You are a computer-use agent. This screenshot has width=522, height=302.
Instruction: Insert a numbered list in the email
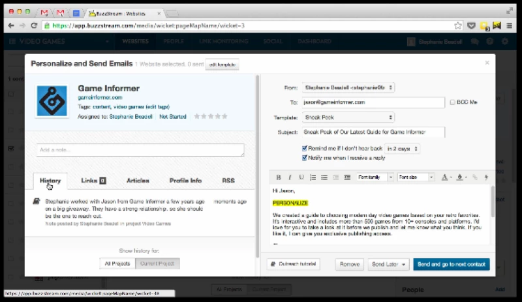point(313,177)
